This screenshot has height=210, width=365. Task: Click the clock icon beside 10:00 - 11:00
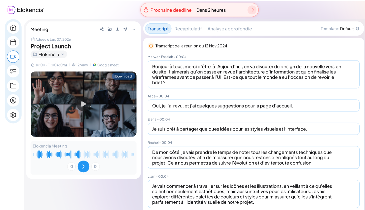pos(33,65)
